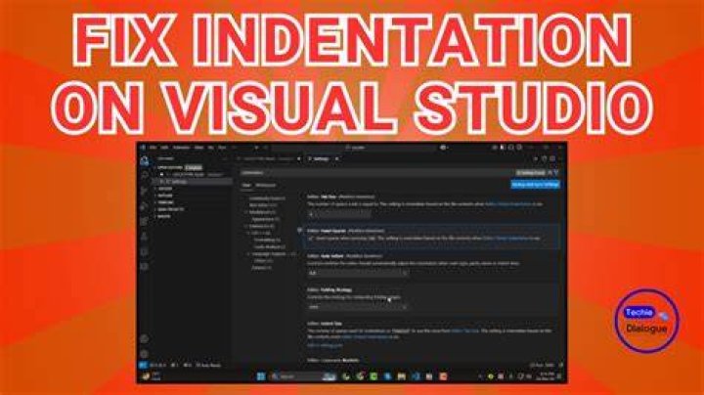This screenshot has width=704, height=395.
Task: Open the Auto Indent dropdown
Action: (358, 273)
